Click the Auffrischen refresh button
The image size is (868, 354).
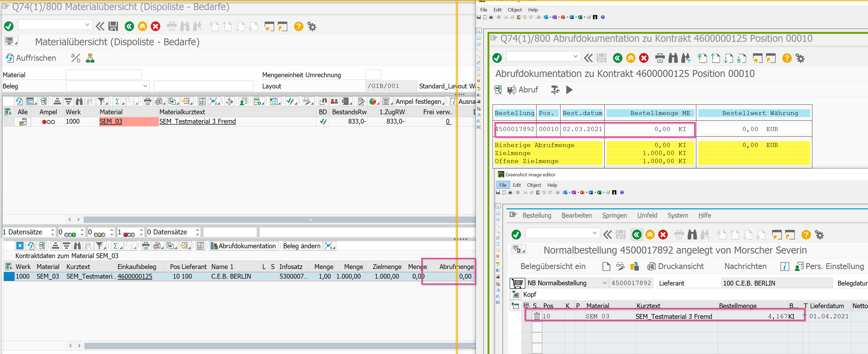31,58
